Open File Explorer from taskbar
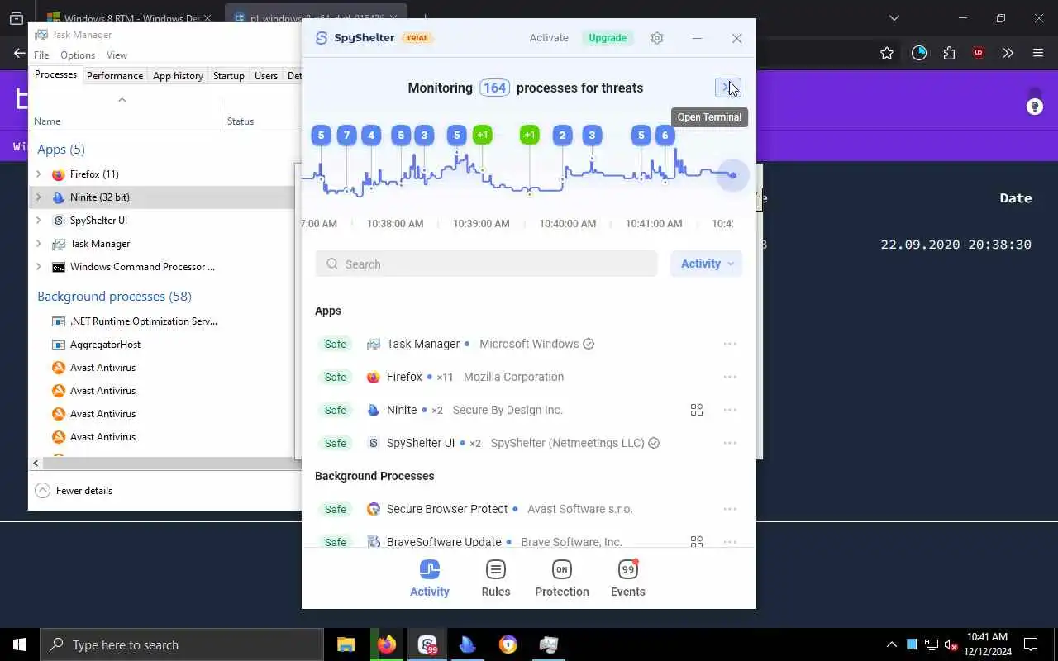This screenshot has width=1058, height=661. (346, 644)
